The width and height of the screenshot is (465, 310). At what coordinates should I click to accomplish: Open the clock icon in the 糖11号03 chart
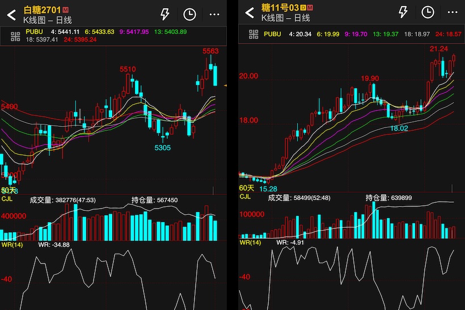point(428,12)
